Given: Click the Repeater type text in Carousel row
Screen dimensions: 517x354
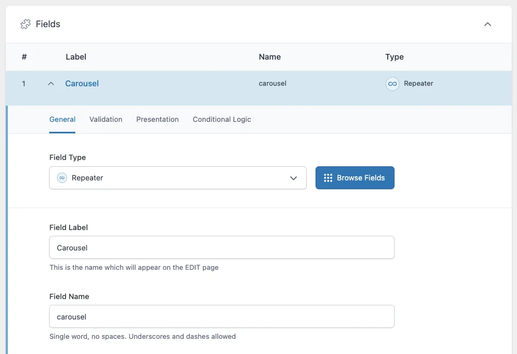Looking at the screenshot, I should (x=419, y=84).
